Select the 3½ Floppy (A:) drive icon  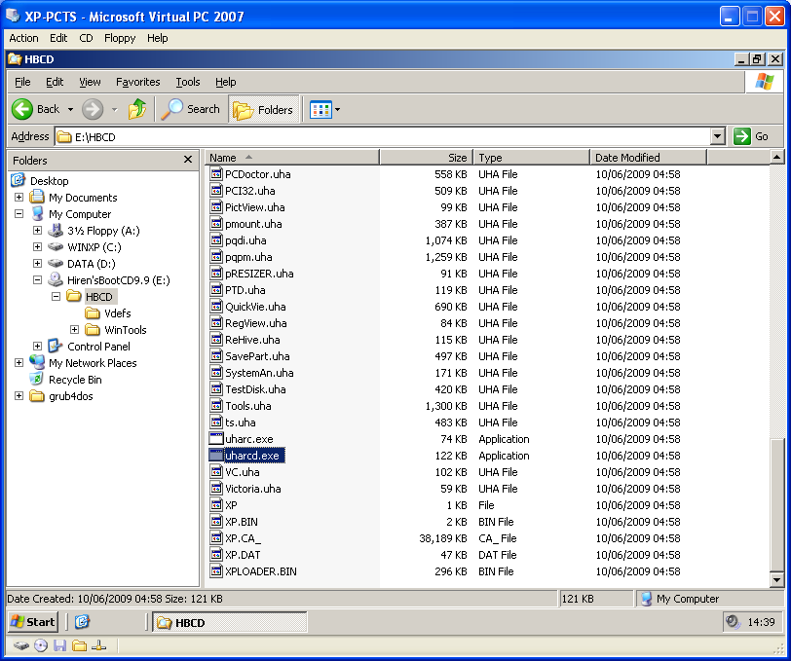[x=55, y=231]
